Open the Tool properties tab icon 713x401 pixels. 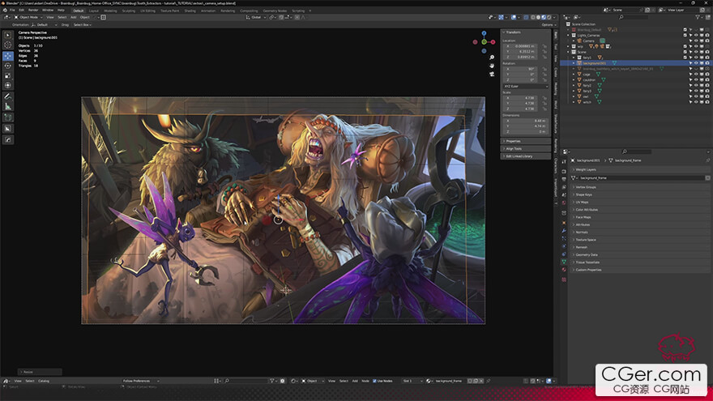(564, 161)
